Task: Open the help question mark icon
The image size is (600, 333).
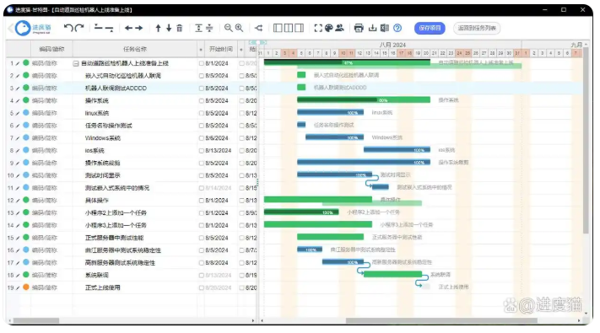Action: (397, 28)
